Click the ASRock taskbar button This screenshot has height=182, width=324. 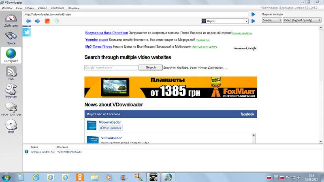pyautogui.click(x=153, y=177)
